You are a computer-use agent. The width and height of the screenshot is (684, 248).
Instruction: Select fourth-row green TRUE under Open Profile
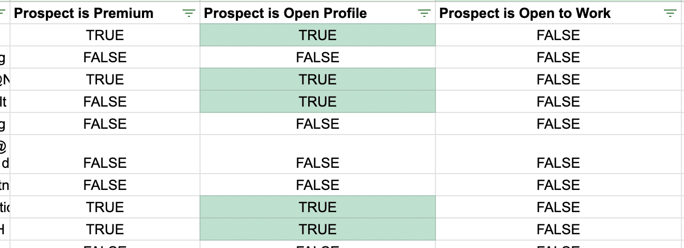(317, 102)
